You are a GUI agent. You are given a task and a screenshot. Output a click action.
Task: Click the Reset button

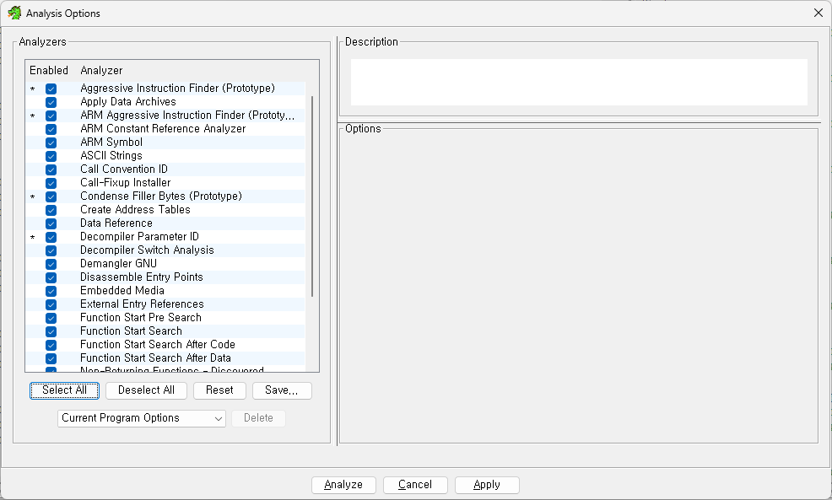tap(219, 390)
